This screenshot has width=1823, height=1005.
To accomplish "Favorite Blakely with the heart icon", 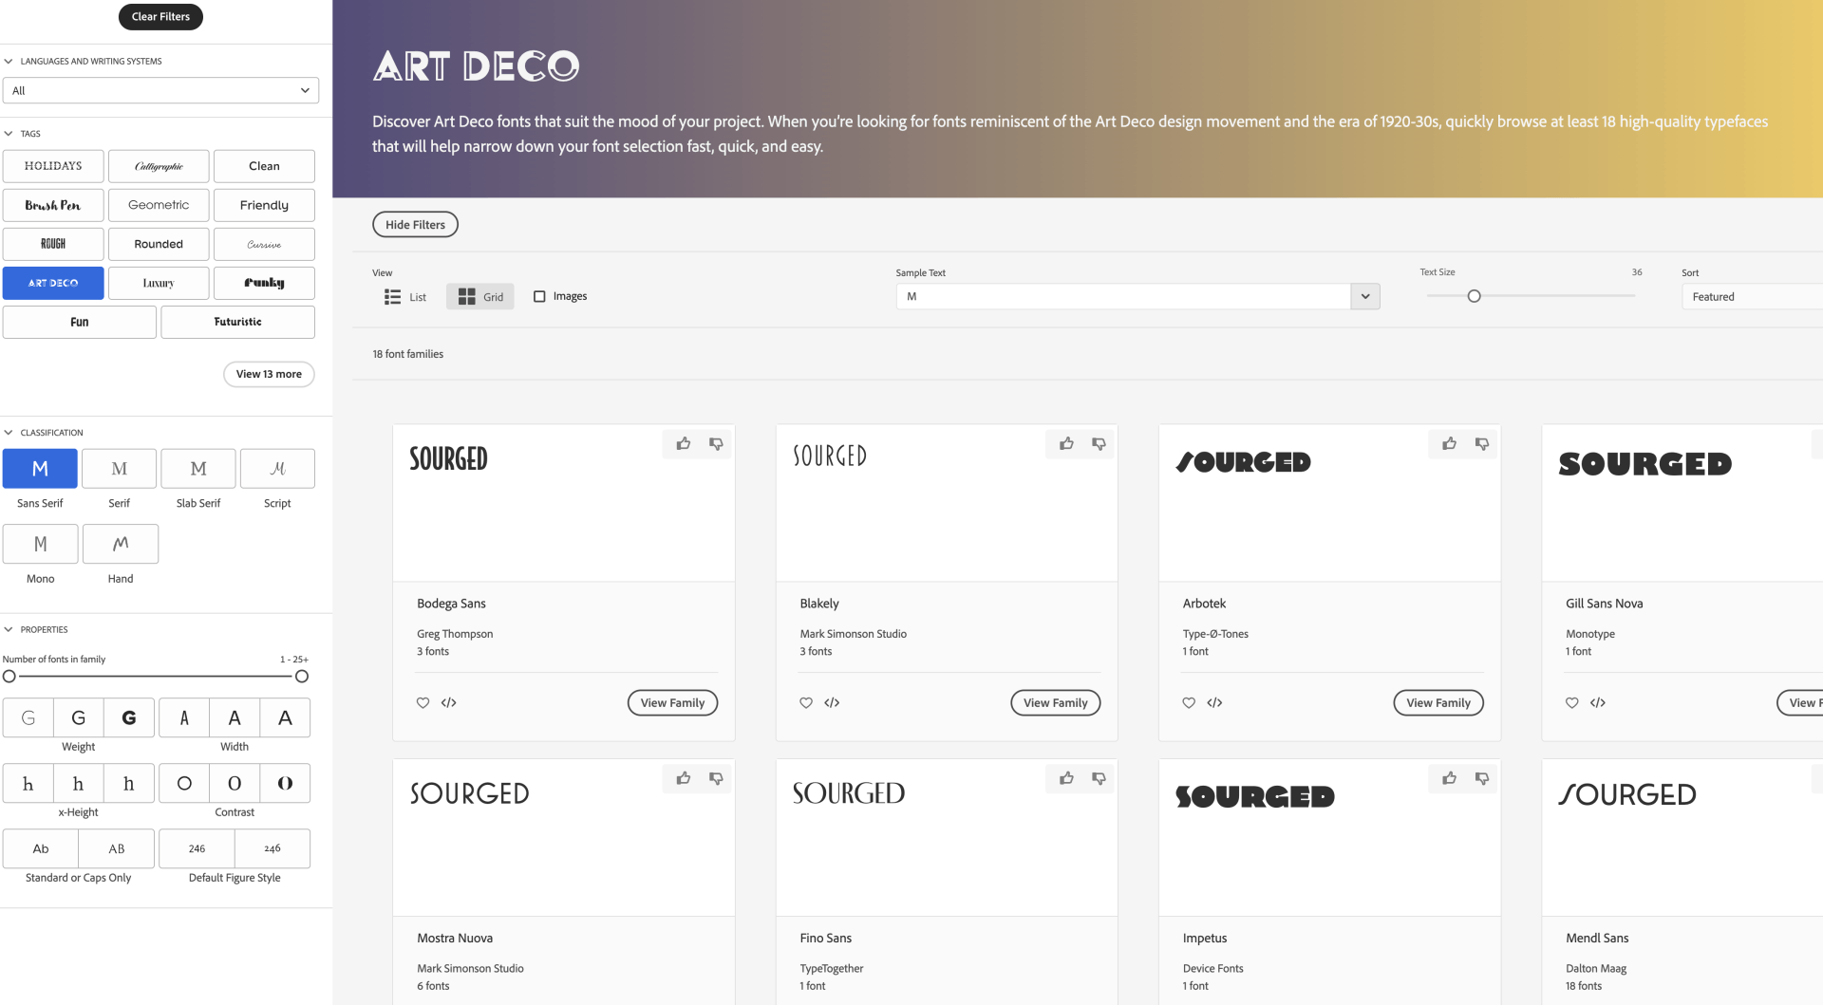I will [806, 703].
